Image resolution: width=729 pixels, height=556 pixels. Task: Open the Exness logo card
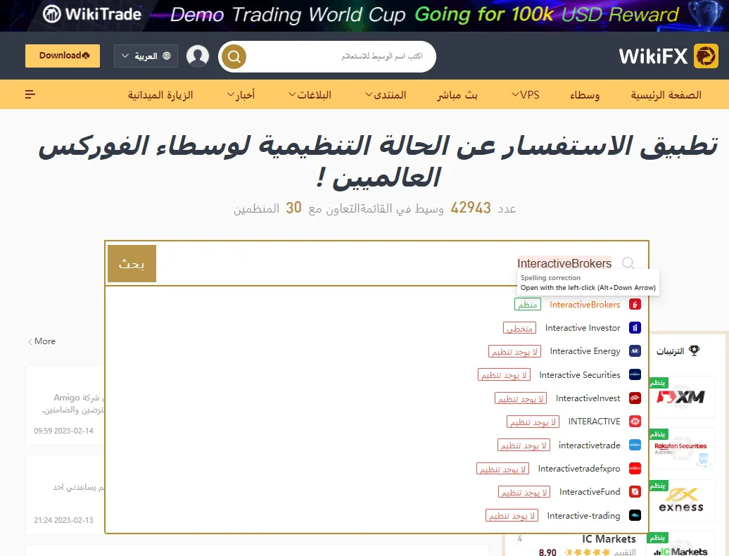pyautogui.click(x=683, y=500)
